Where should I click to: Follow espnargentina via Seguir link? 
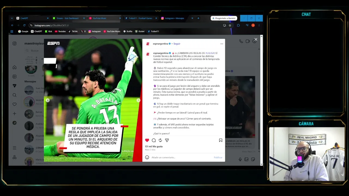coord(177,44)
